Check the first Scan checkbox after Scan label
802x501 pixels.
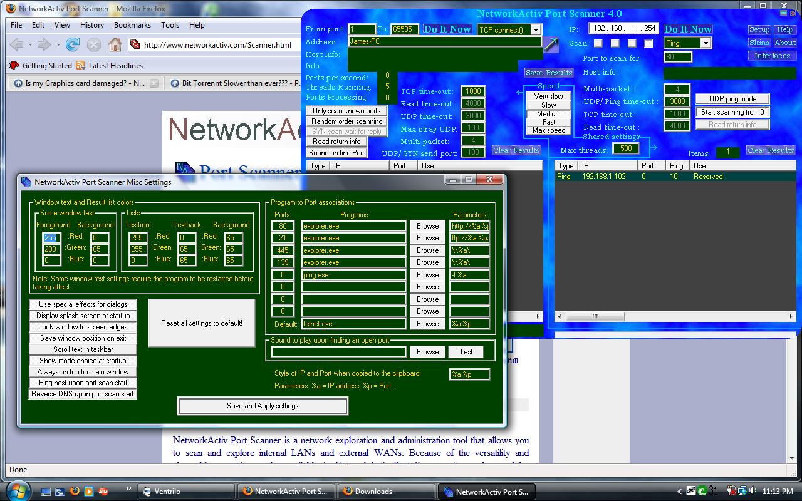pyautogui.click(x=598, y=43)
